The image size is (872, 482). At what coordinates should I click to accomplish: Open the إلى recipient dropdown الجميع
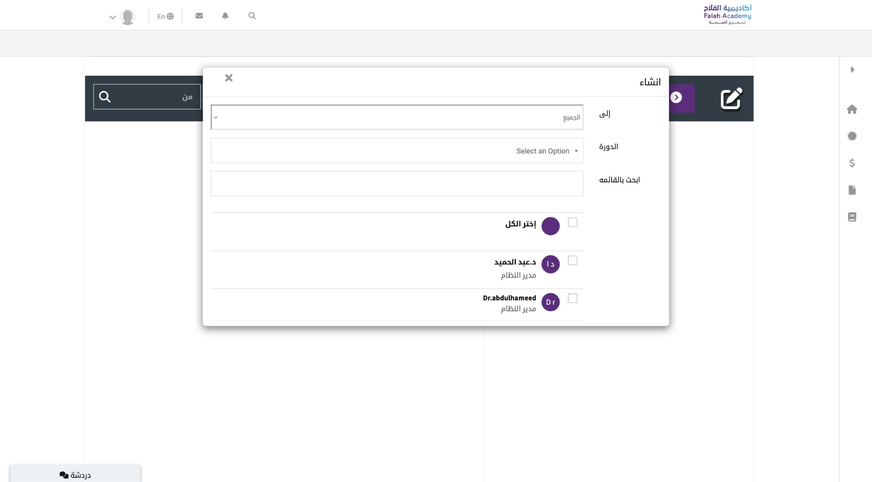pos(397,117)
